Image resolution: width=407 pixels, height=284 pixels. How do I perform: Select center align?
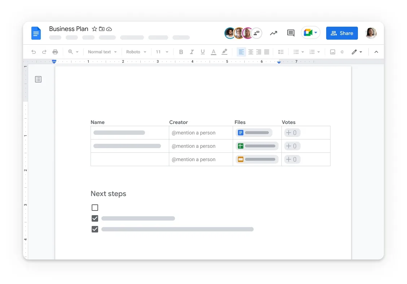[x=251, y=52]
